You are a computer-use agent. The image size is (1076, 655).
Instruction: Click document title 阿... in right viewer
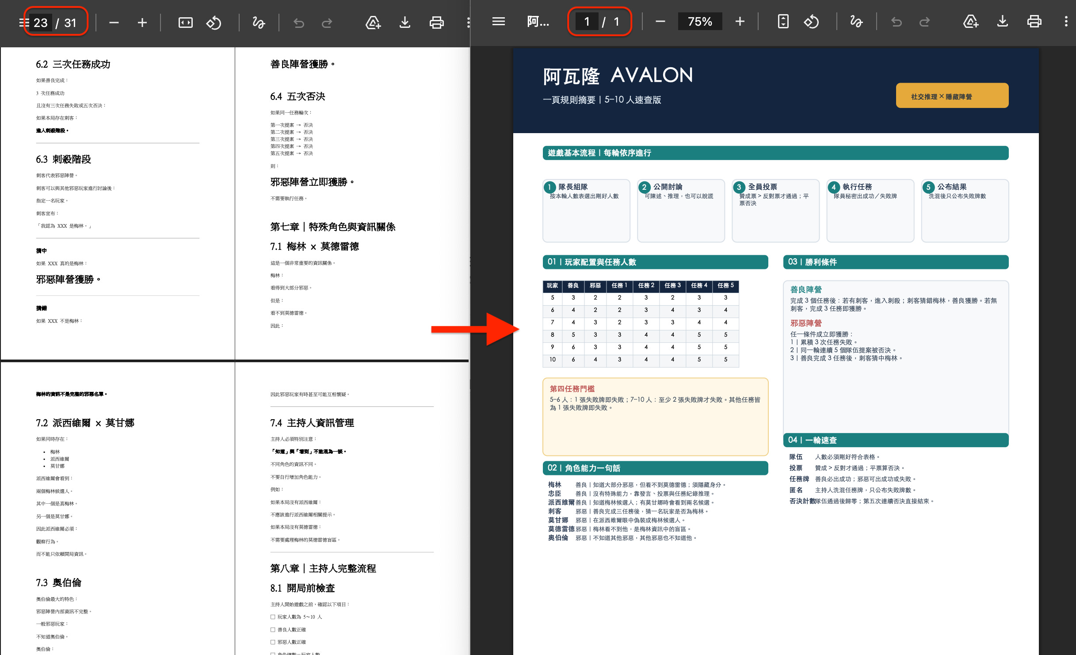tap(538, 21)
